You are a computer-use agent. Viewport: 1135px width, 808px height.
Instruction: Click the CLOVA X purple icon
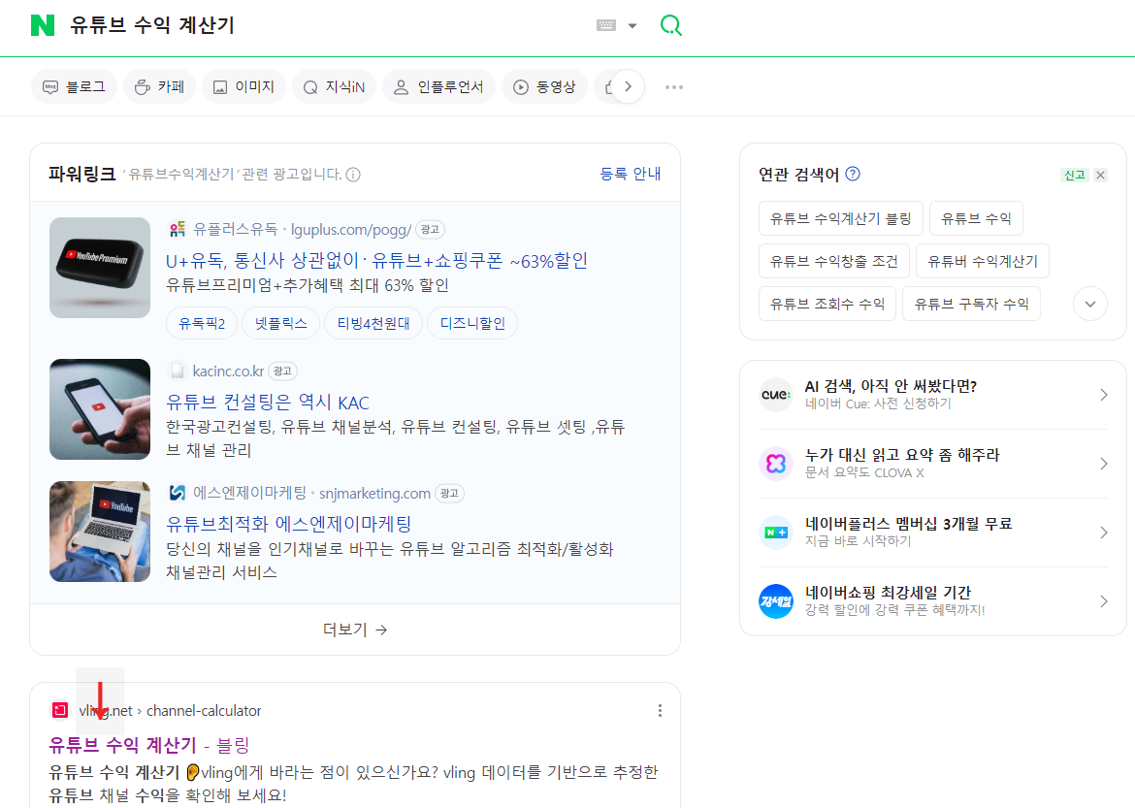coord(776,464)
